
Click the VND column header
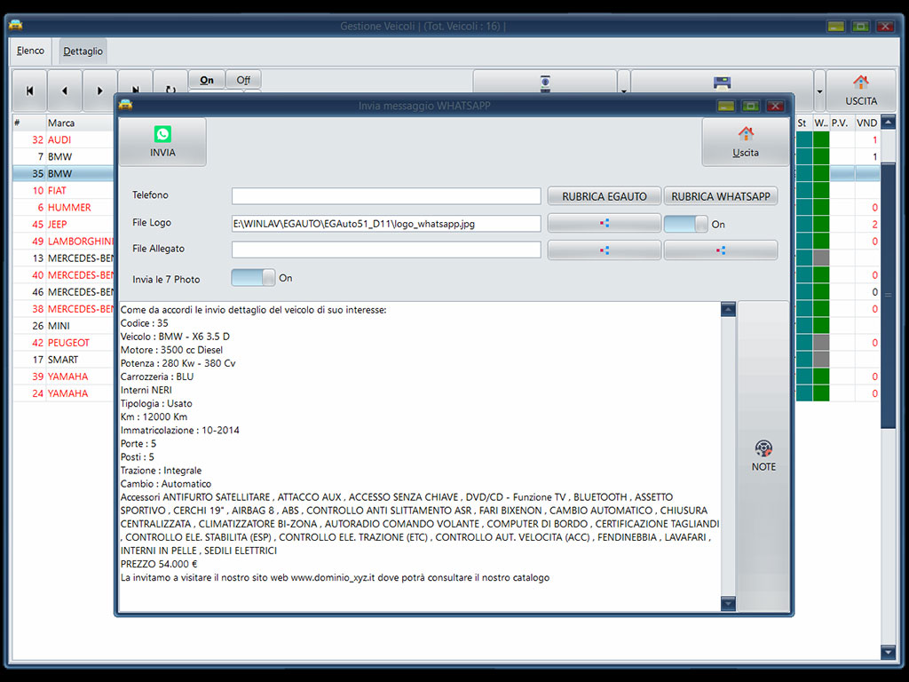tap(866, 123)
